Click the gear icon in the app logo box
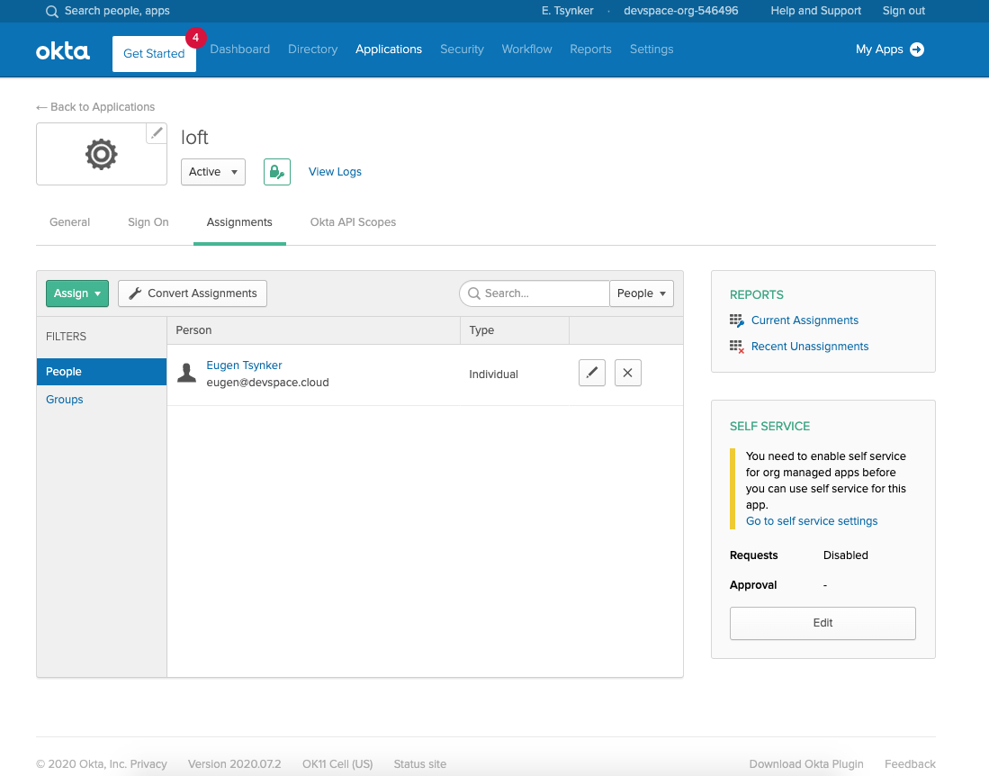989x776 pixels. pyautogui.click(x=101, y=153)
